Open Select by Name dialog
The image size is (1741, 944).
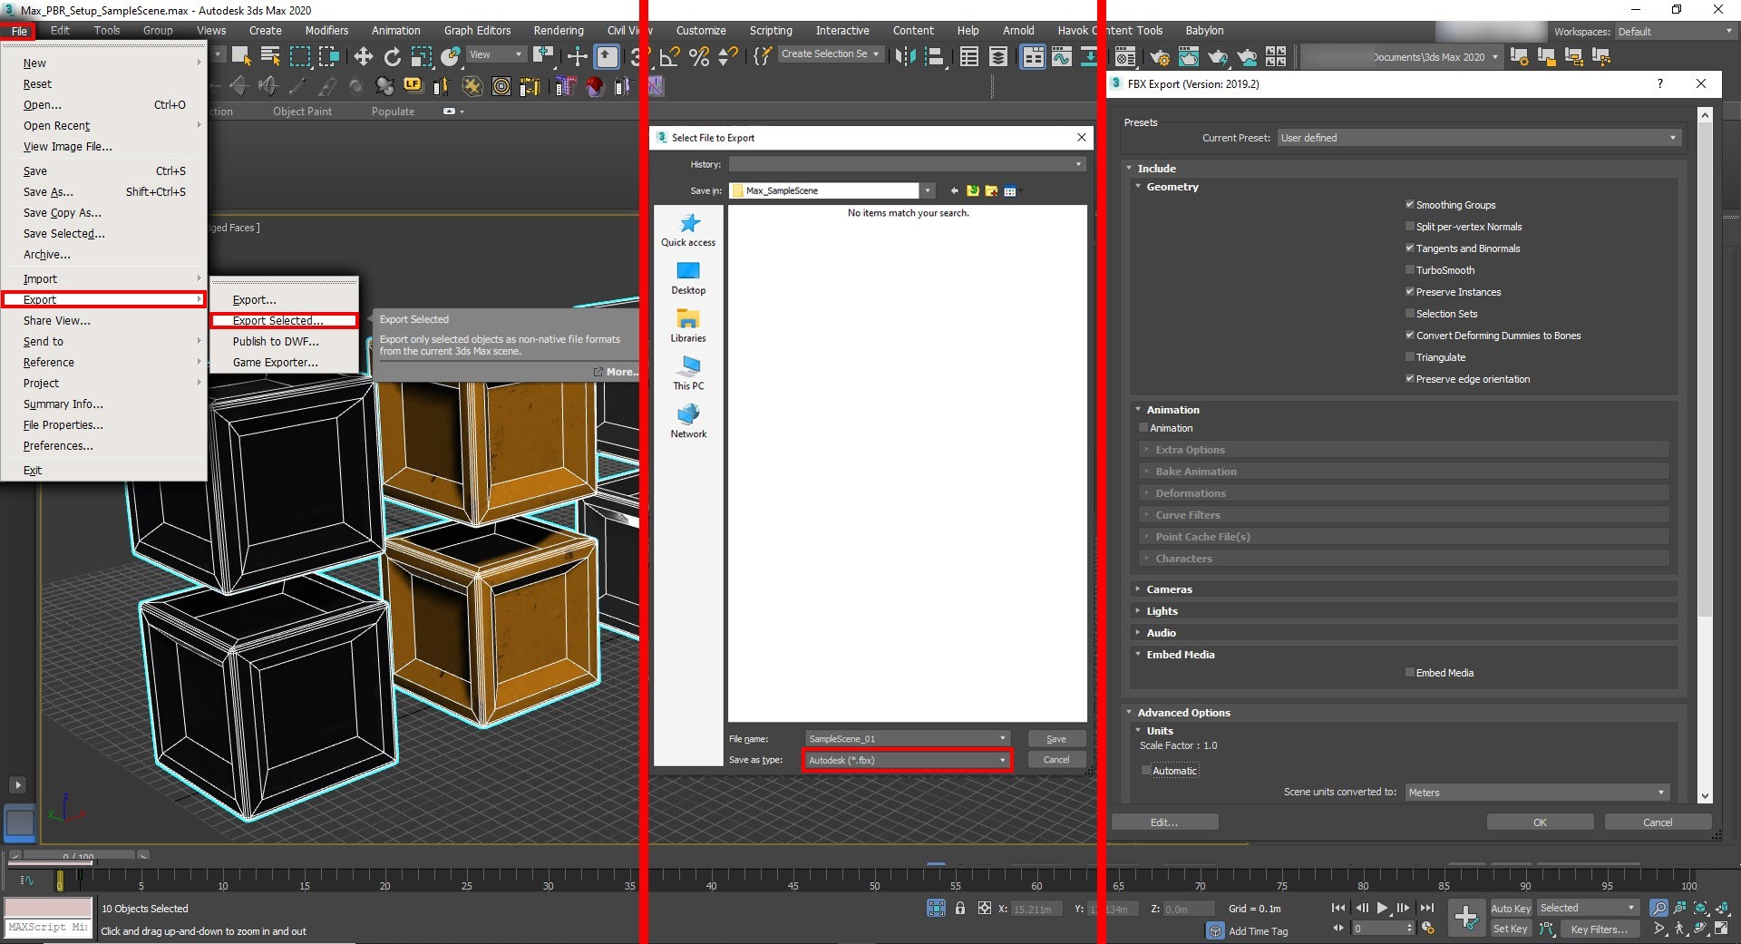coord(271,56)
